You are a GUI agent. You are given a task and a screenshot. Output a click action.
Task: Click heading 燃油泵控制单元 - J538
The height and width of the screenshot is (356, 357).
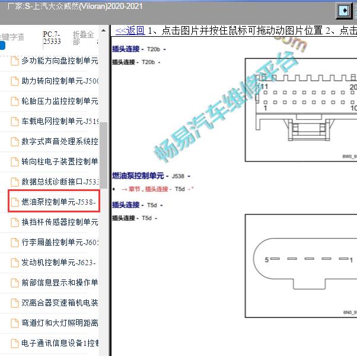click(151, 176)
